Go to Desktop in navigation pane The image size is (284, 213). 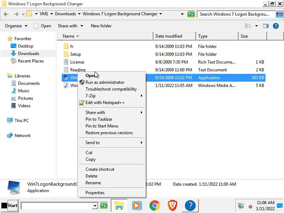pyautogui.click(x=22, y=46)
